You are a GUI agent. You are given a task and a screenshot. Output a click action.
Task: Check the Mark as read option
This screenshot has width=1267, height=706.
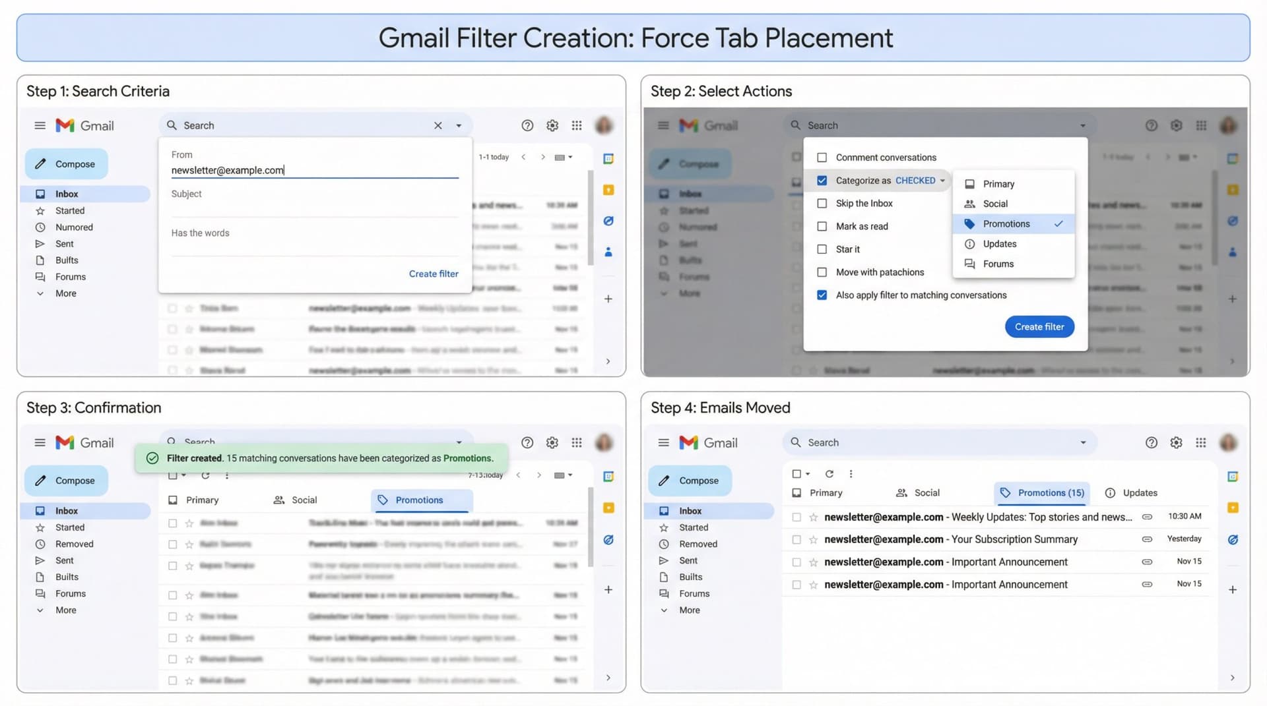point(822,226)
